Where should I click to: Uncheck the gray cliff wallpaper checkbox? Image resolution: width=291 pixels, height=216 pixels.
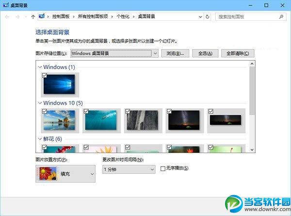(x=128, y=111)
